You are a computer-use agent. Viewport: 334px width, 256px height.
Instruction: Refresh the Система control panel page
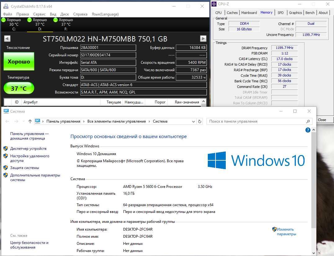[200, 121]
